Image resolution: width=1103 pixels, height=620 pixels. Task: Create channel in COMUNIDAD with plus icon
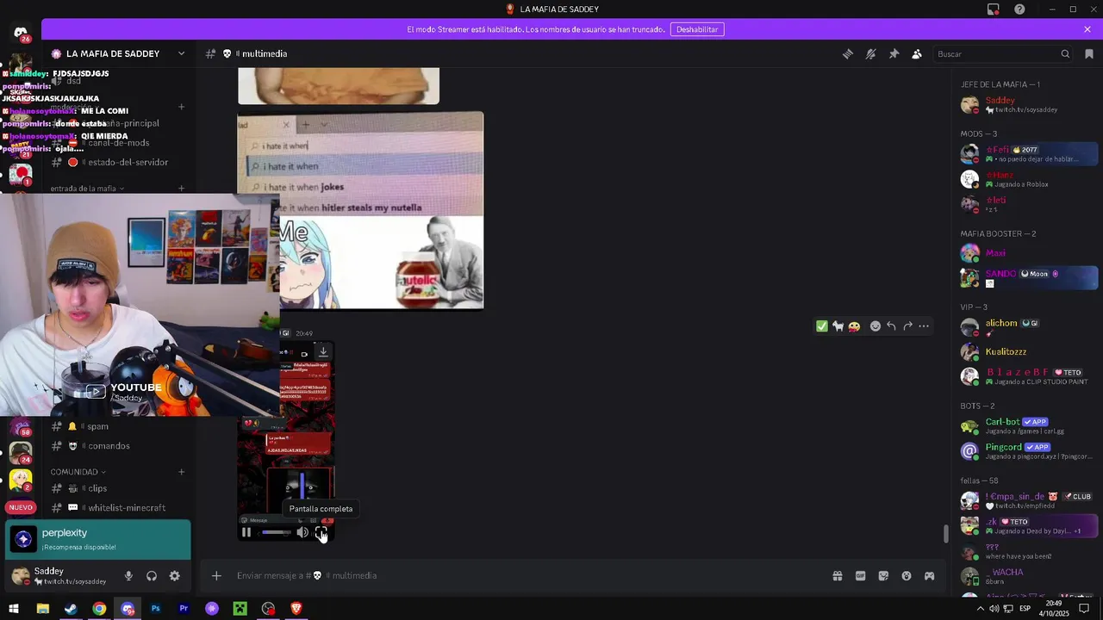(x=181, y=472)
